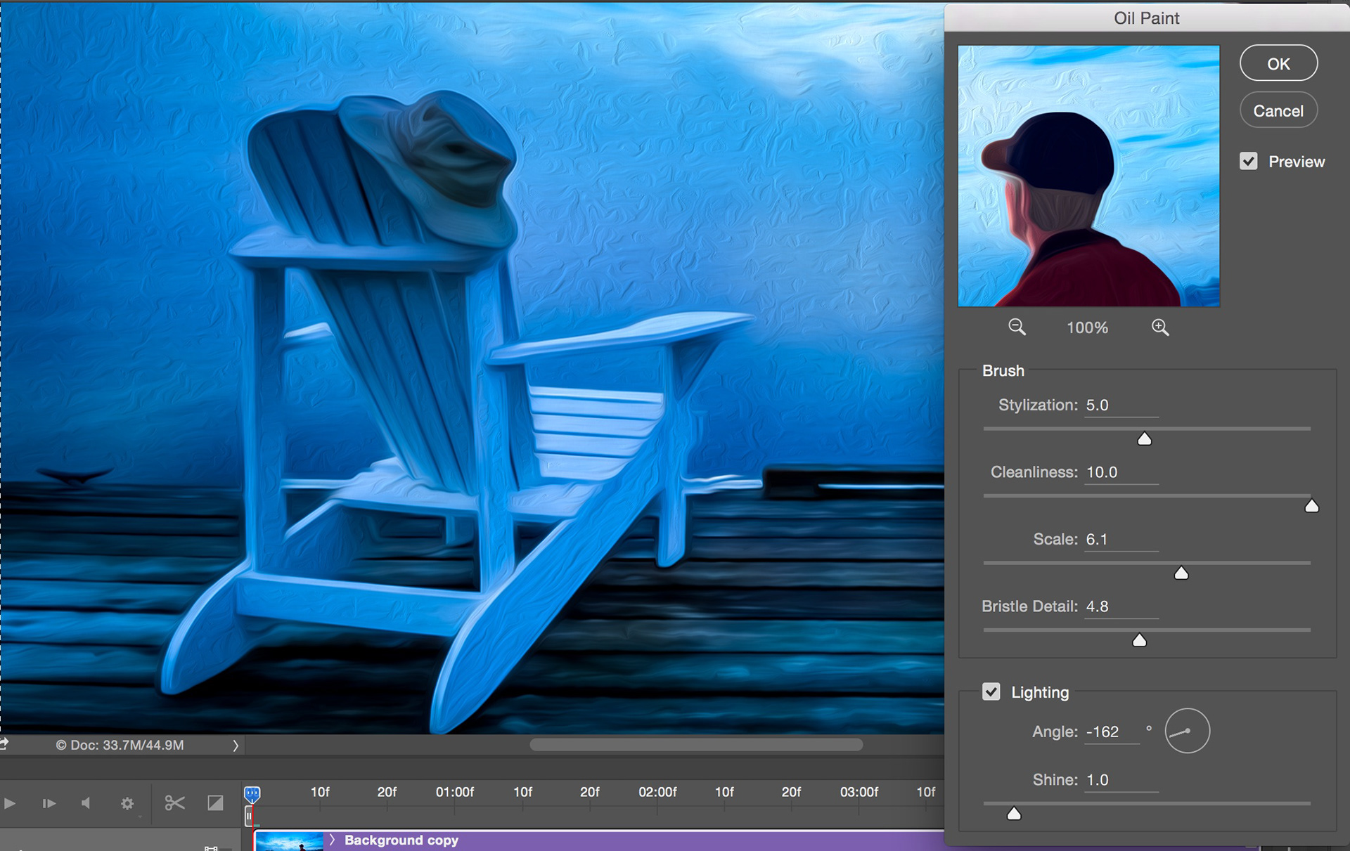Mute audio playback in timeline
Viewport: 1350px width, 851px height.
point(86,803)
